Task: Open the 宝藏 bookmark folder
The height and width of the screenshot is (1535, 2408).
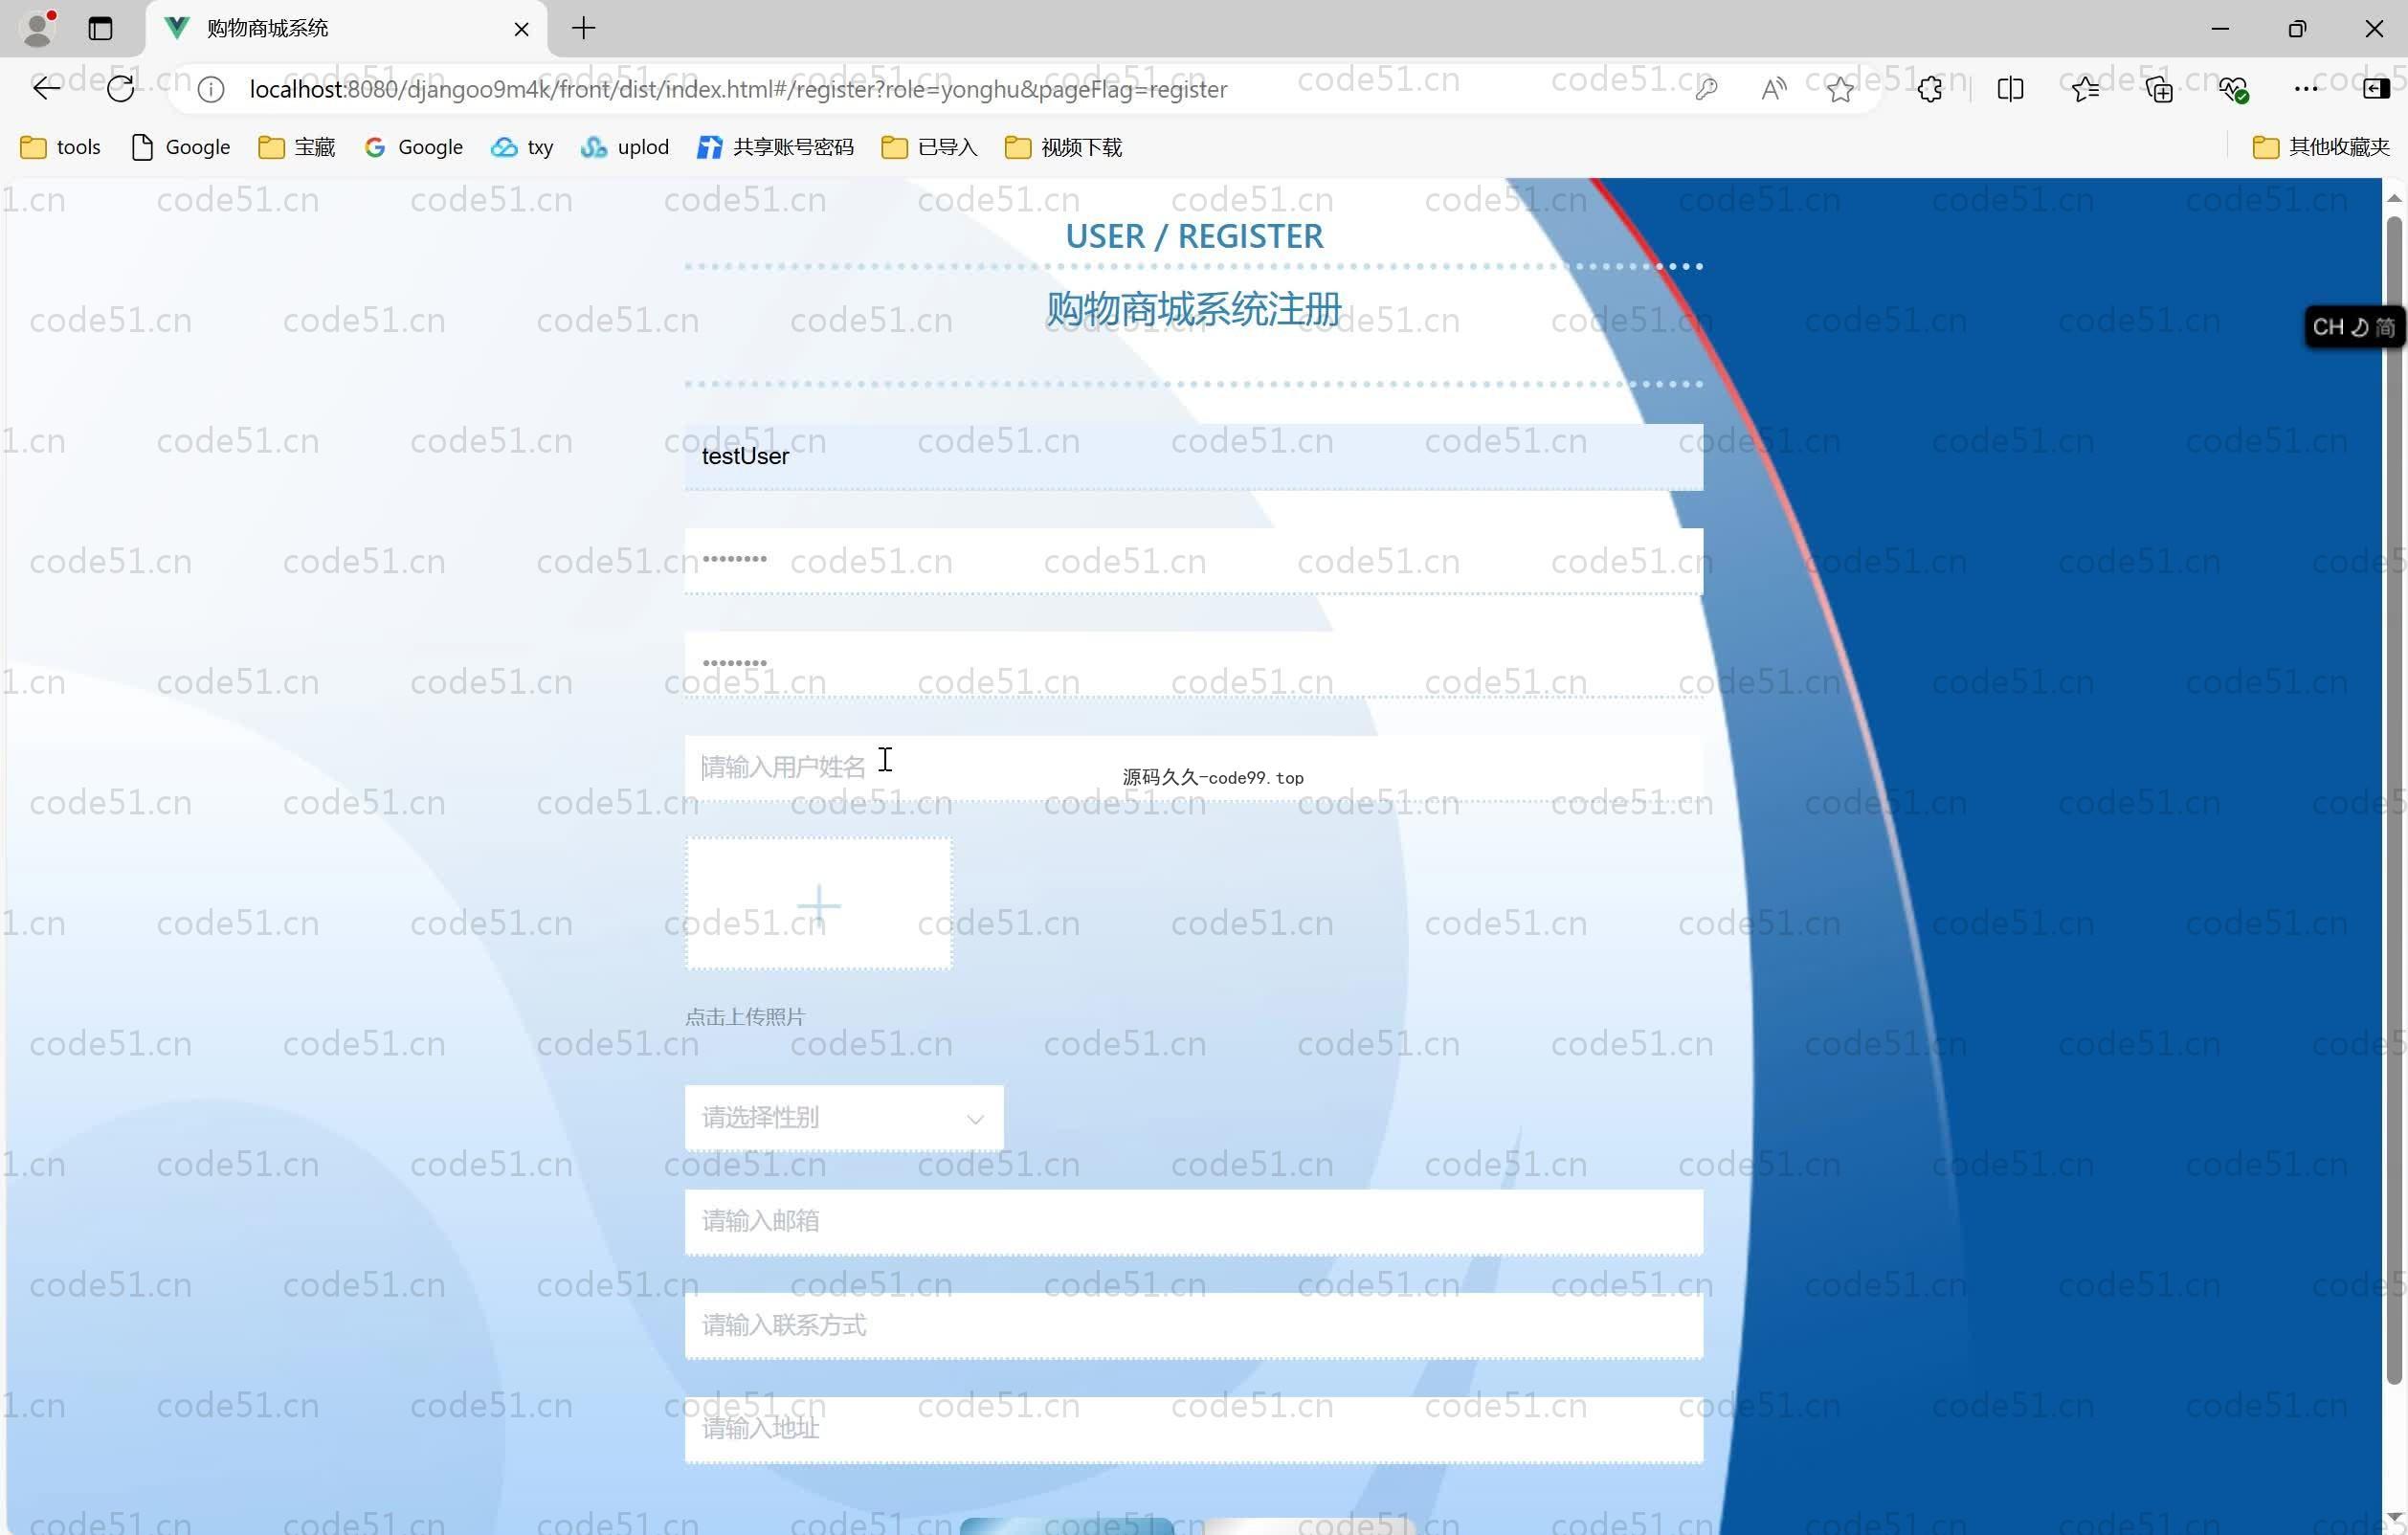Action: 297,147
